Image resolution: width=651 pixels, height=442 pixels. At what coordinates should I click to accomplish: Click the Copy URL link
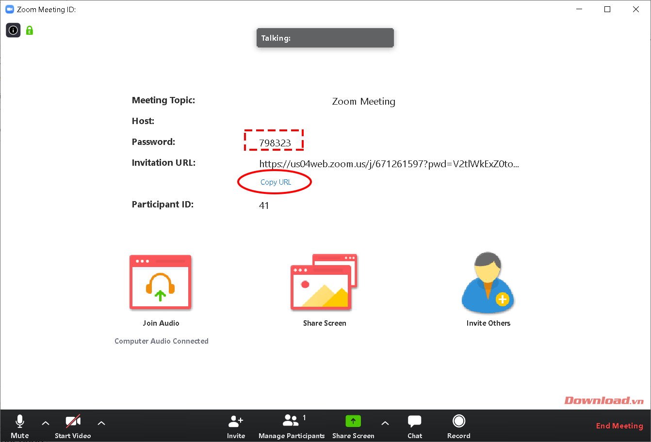pos(276,182)
